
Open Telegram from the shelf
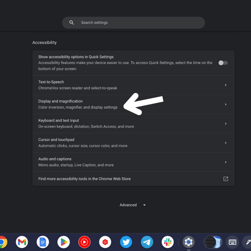pos(147,242)
